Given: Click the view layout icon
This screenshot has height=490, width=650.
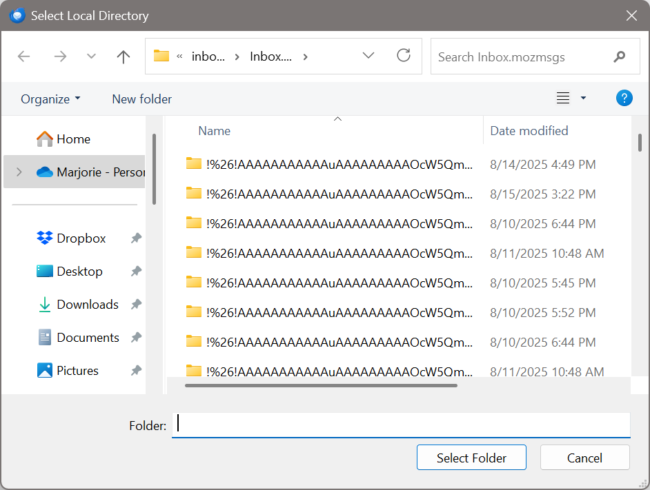Looking at the screenshot, I should 563,99.
